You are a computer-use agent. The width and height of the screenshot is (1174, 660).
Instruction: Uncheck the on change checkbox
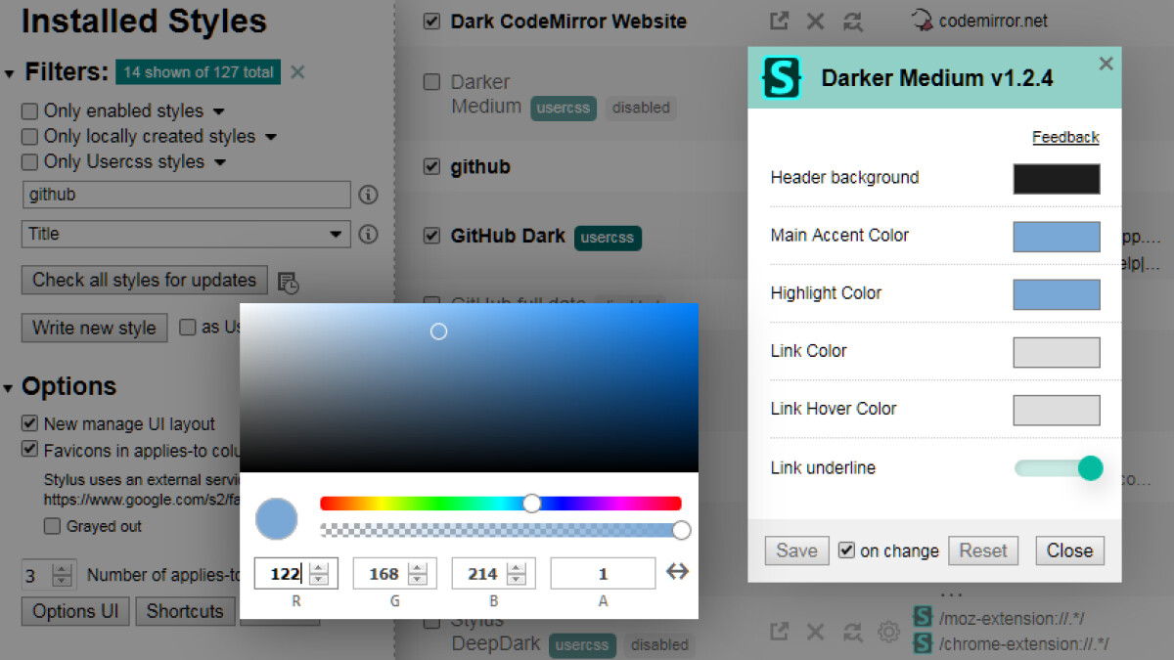(x=847, y=550)
